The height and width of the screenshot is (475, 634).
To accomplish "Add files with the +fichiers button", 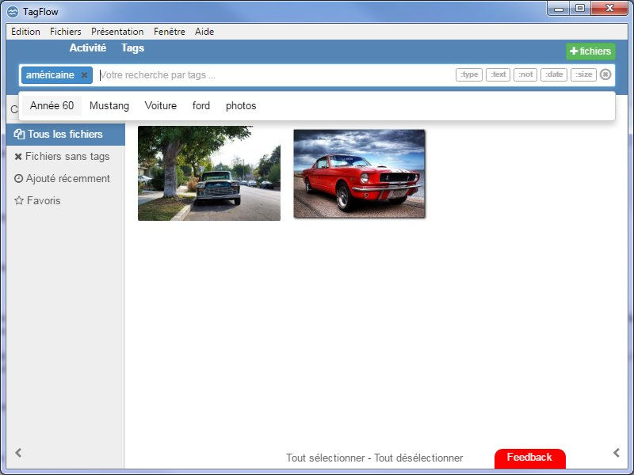I will 590,51.
